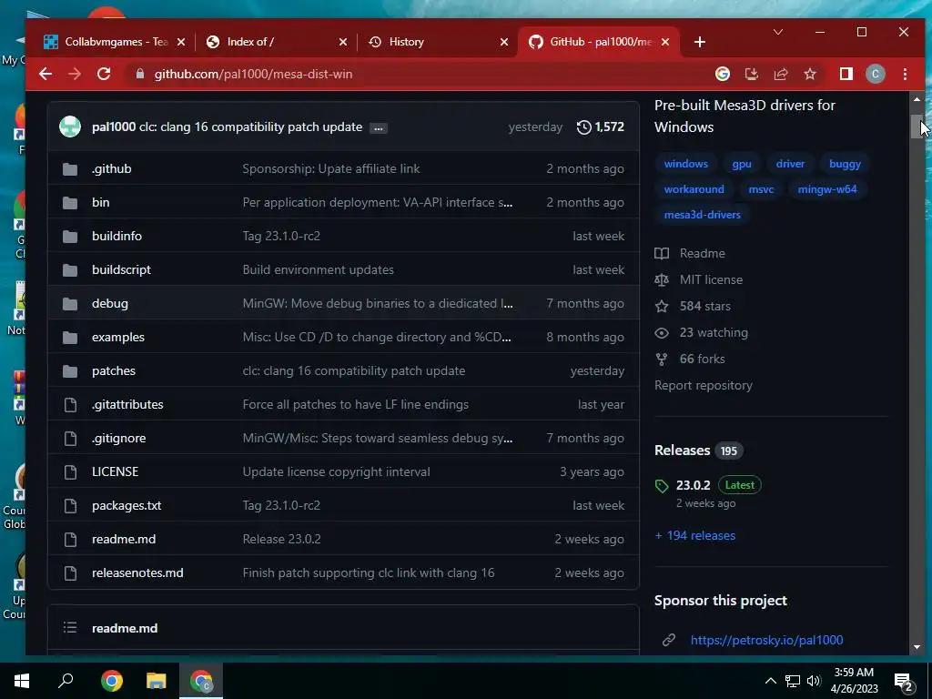932x699 pixels.
Task: Open the Chrome three-dot menu
Action: point(905,74)
